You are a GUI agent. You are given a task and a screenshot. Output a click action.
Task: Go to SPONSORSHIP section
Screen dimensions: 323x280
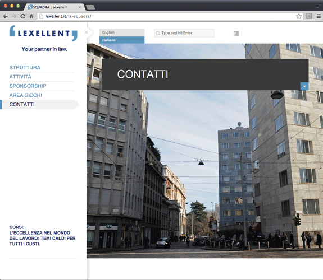pos(28,86)
